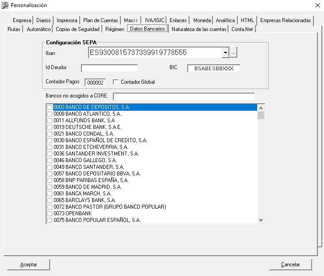Image resolution: width=324 pixels, height=276 pixels.
Task: Select row text 0065 BARCLAYS BANK, S.A.
Action: click(85, 200)
